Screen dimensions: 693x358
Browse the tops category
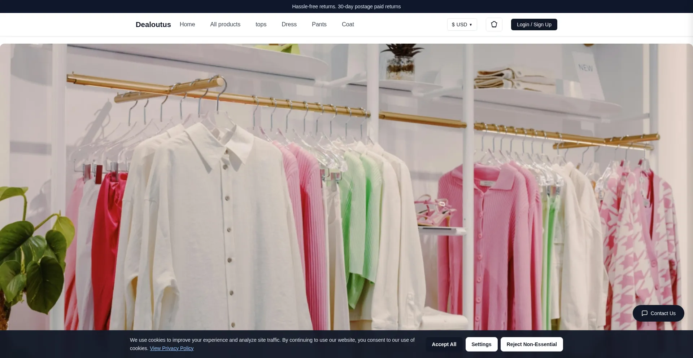(261, 25)
